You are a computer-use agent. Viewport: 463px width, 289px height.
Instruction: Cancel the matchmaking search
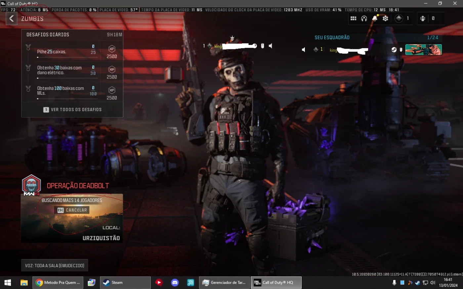(72, 210)
